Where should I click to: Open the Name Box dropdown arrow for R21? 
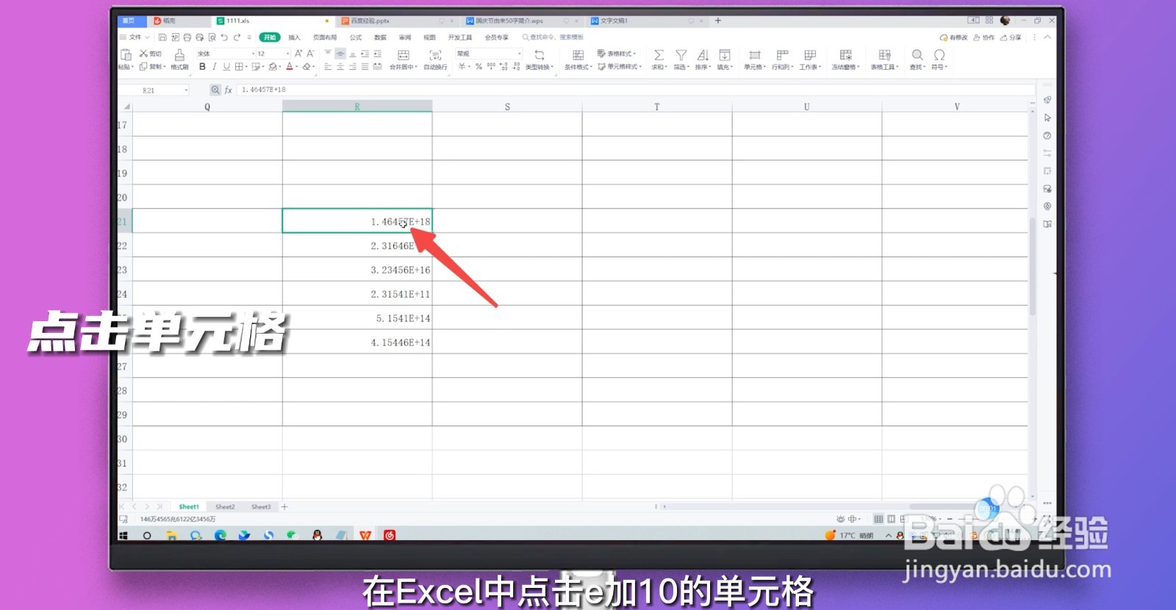pos(186,90)
